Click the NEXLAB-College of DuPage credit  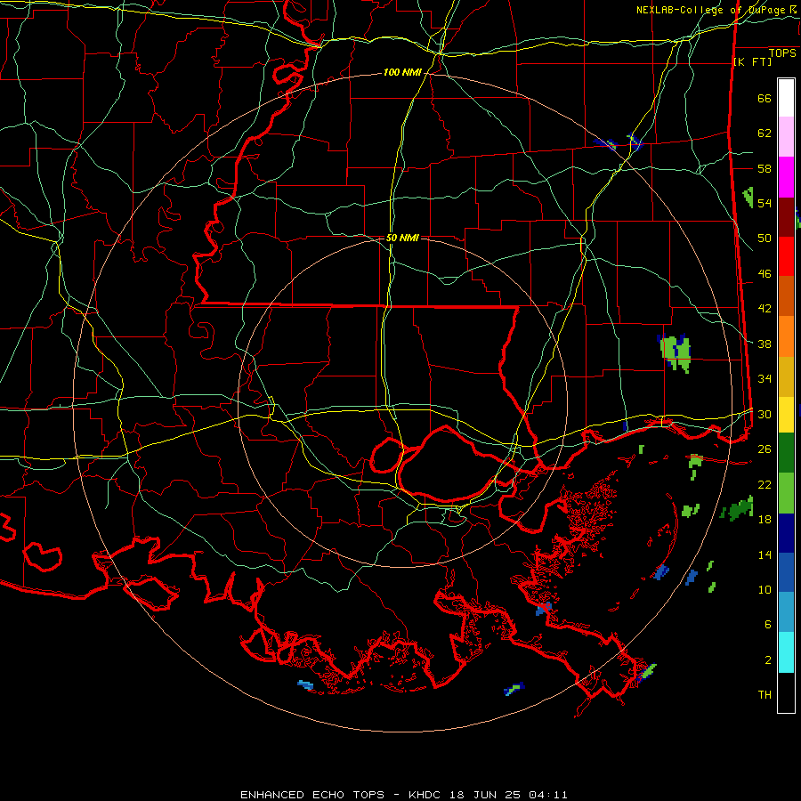point(716,10)
